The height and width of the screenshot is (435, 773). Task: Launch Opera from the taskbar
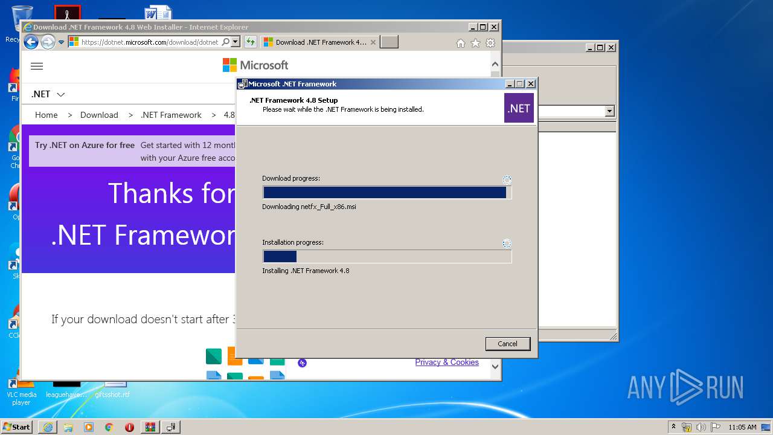tap(129, 427)
